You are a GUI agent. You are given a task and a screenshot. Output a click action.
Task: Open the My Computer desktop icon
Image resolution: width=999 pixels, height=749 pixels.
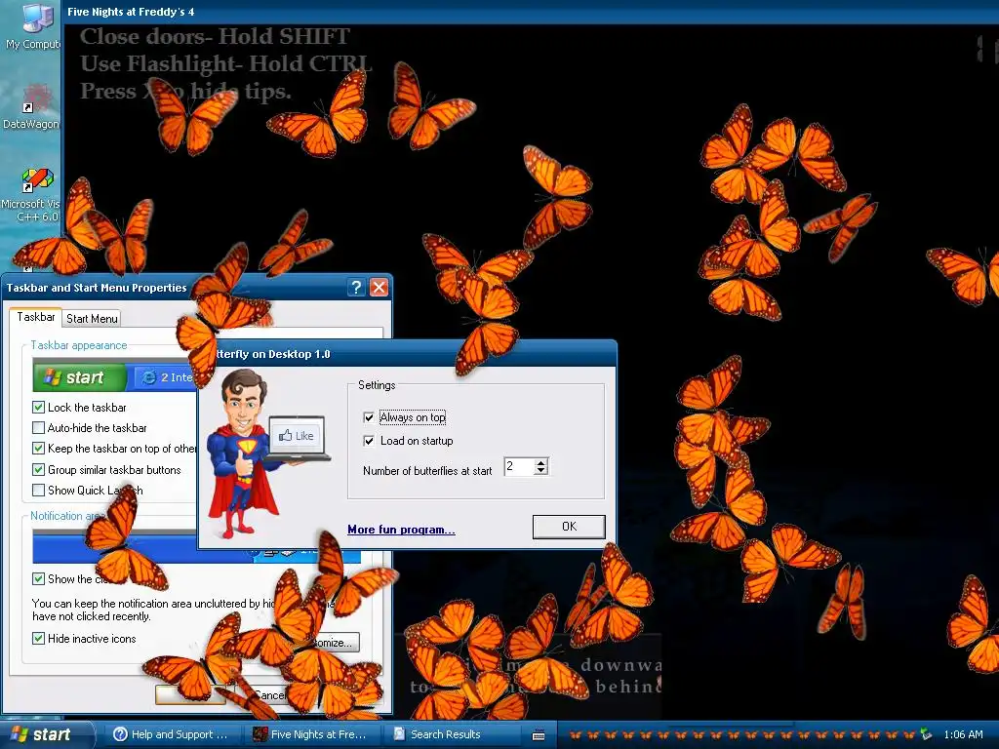(34, 26)
